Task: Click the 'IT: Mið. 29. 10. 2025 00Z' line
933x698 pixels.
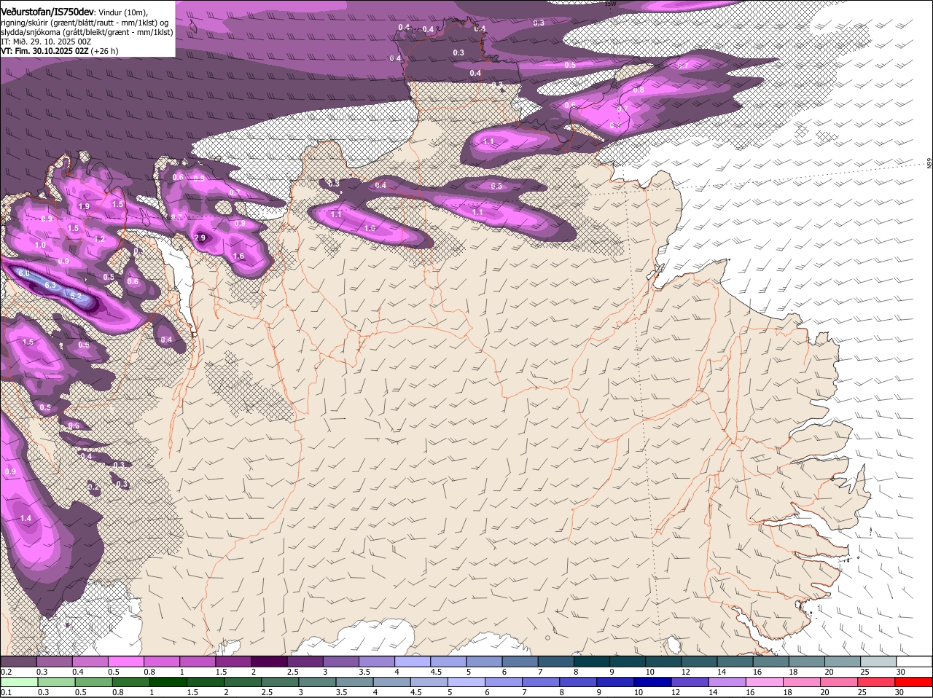Action: [x=46, y=42]
